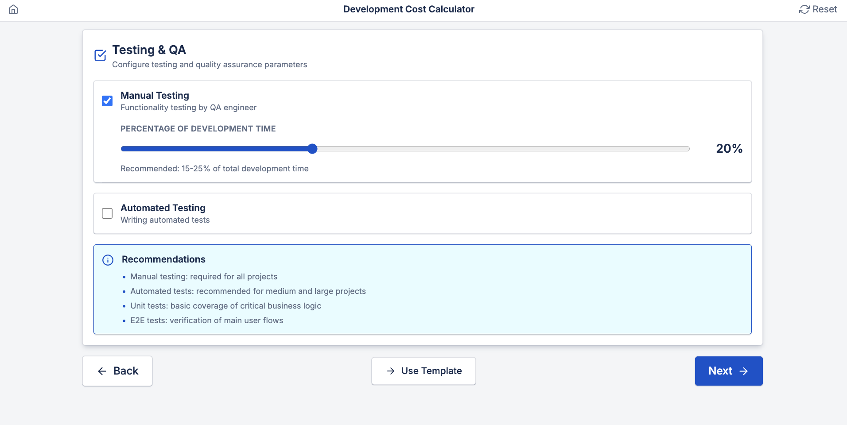Click the 20% value label
This screenshot has height=425, width=847.
728,148
